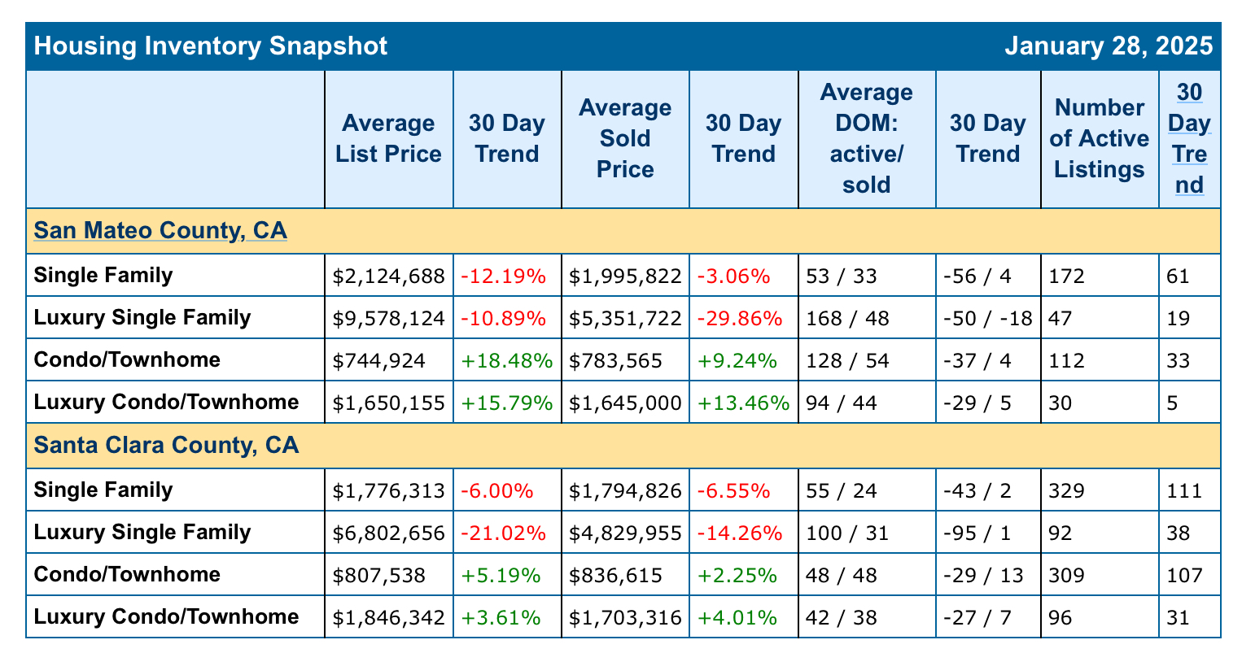The image size is (1242, 653).
Task: Click the +18.48% list price trend value
Action: coord(506,360)
